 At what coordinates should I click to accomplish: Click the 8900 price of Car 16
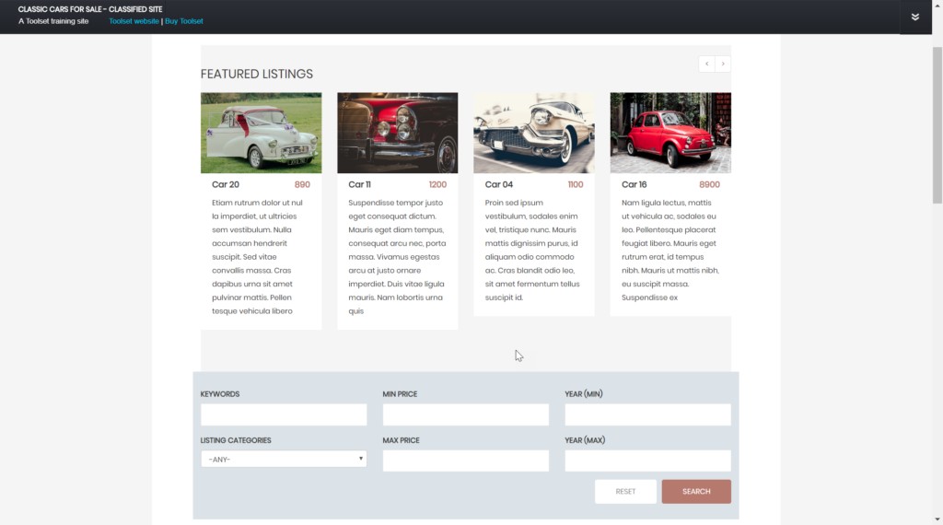pyautogui.click(x=710, y=184)
